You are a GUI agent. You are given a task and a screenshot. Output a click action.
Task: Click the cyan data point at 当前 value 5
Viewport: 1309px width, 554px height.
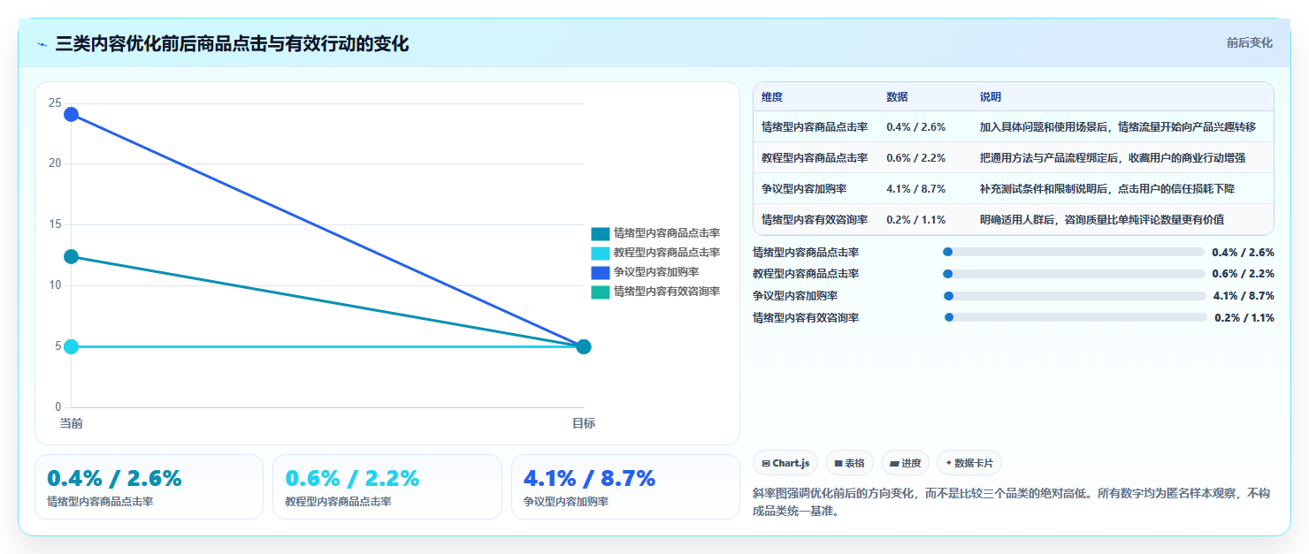tap(71, 346)
